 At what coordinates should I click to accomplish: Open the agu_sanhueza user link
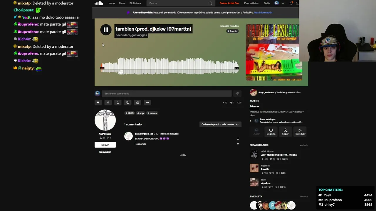267,92
